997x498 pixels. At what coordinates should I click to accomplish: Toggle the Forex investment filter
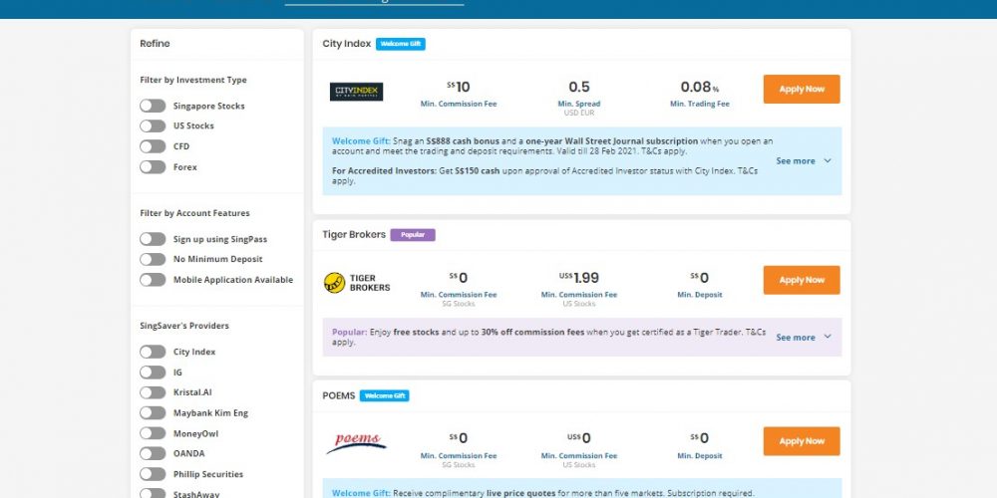[153, 167]
